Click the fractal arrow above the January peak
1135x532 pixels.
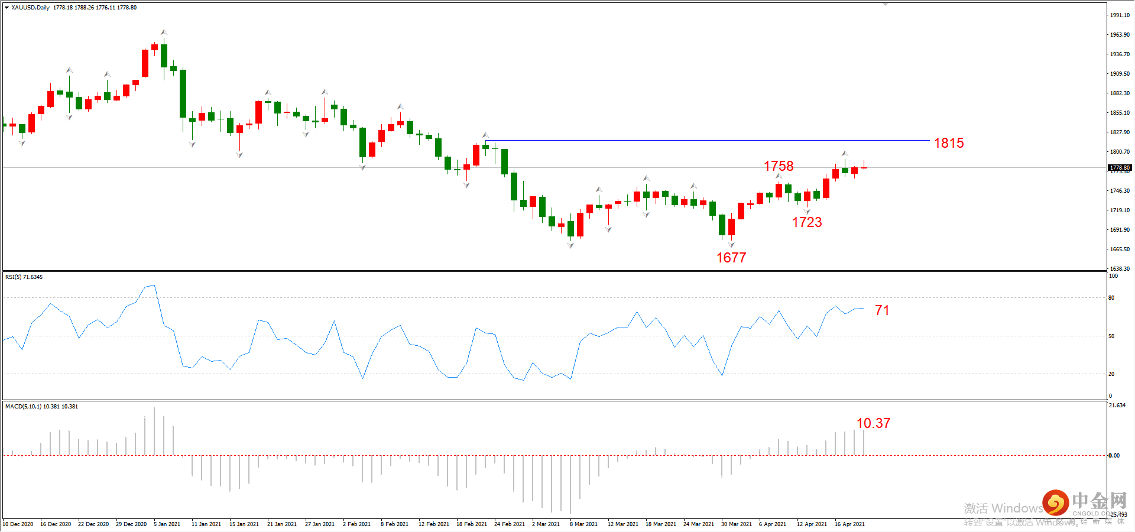[164, 32]
